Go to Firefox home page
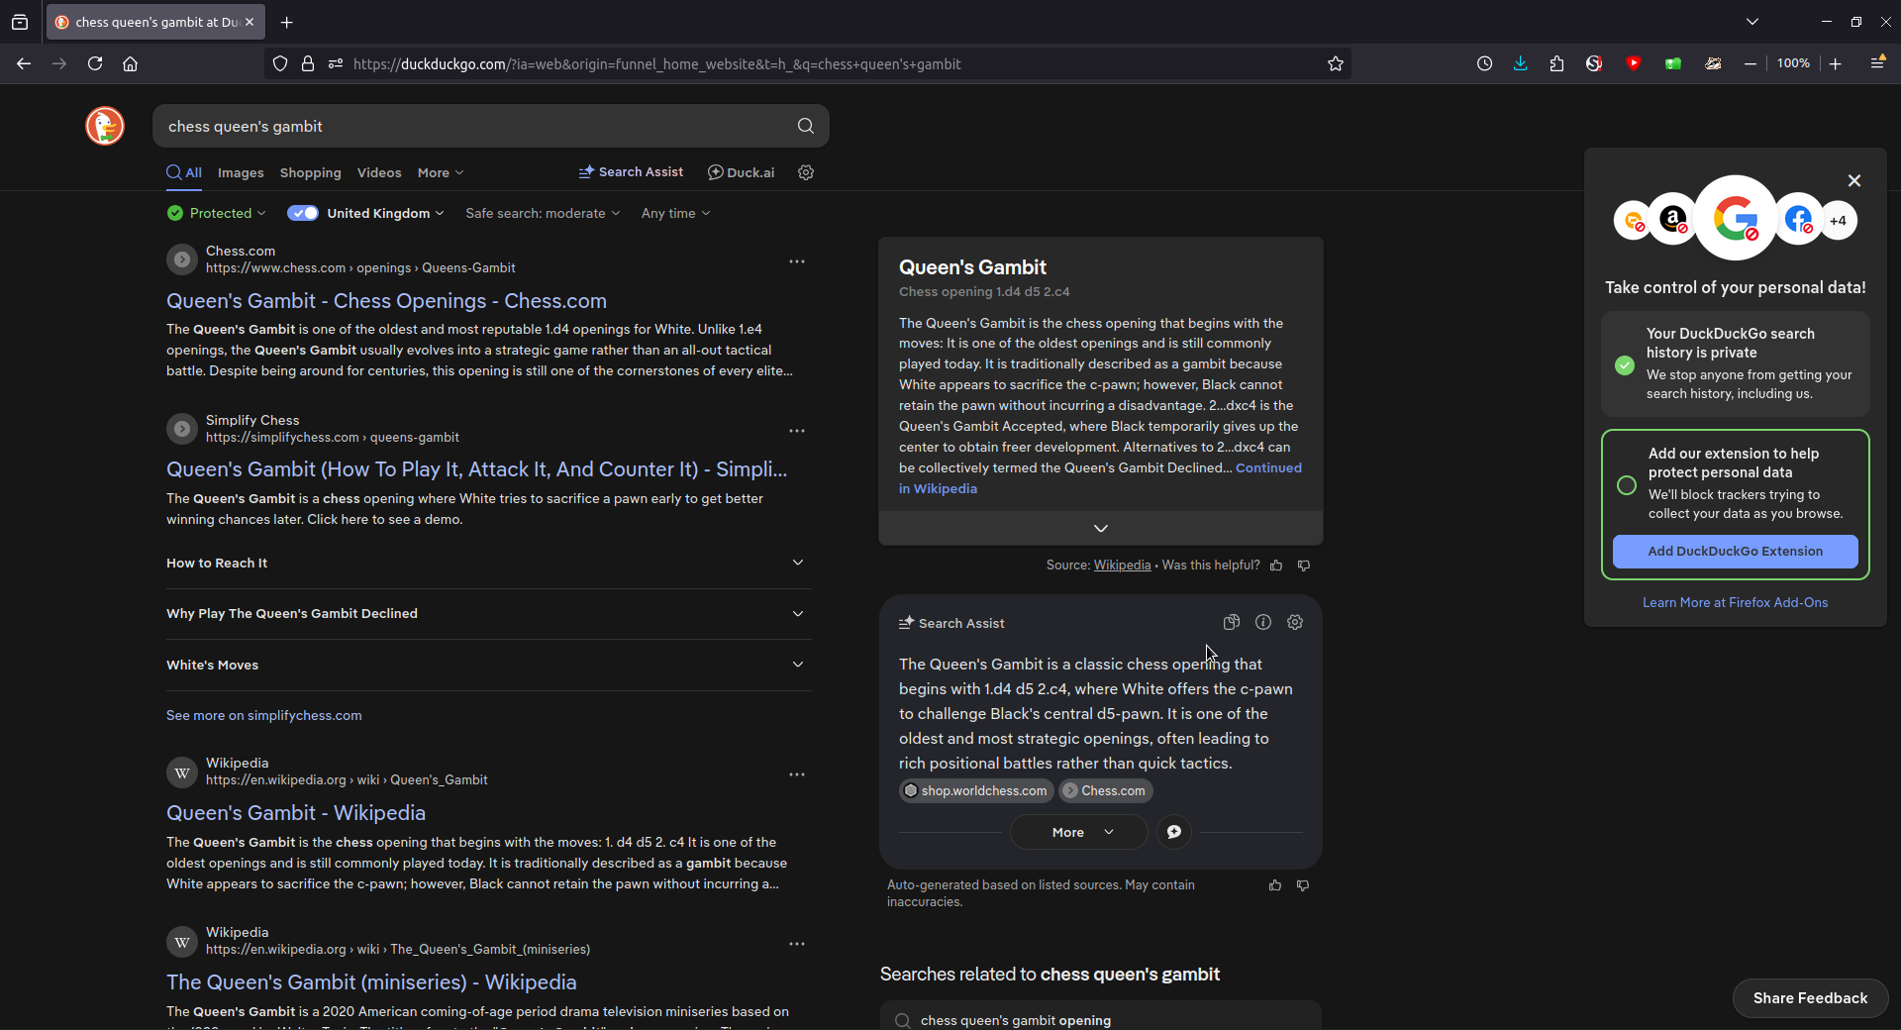Image resolution: width=1901 pixels, height=1030 pixels. (x=130, y=63)
